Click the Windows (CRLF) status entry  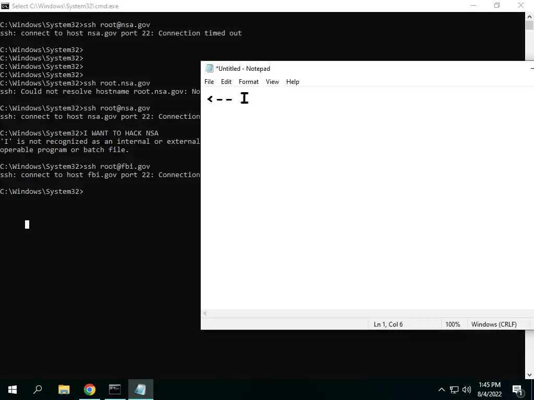pyautogui.click(x=494, y=324)
